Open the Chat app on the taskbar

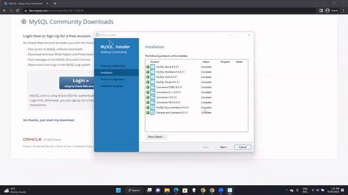[158, 190]
